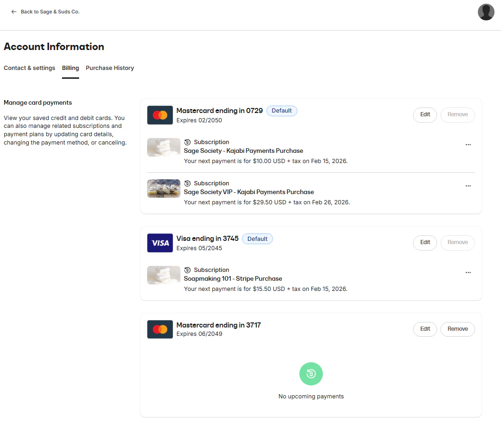Select 'Sage Society - Kajabi Payments Purchase' title

243,151
